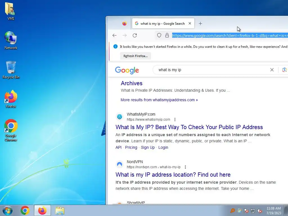288x216 pixels.
Task: Click the Firefox View pinned tab icon
Action: point(125,24)
